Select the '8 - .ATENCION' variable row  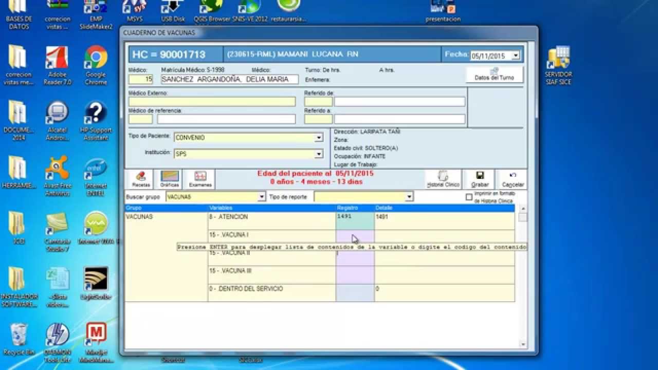[x=271, y=221]
